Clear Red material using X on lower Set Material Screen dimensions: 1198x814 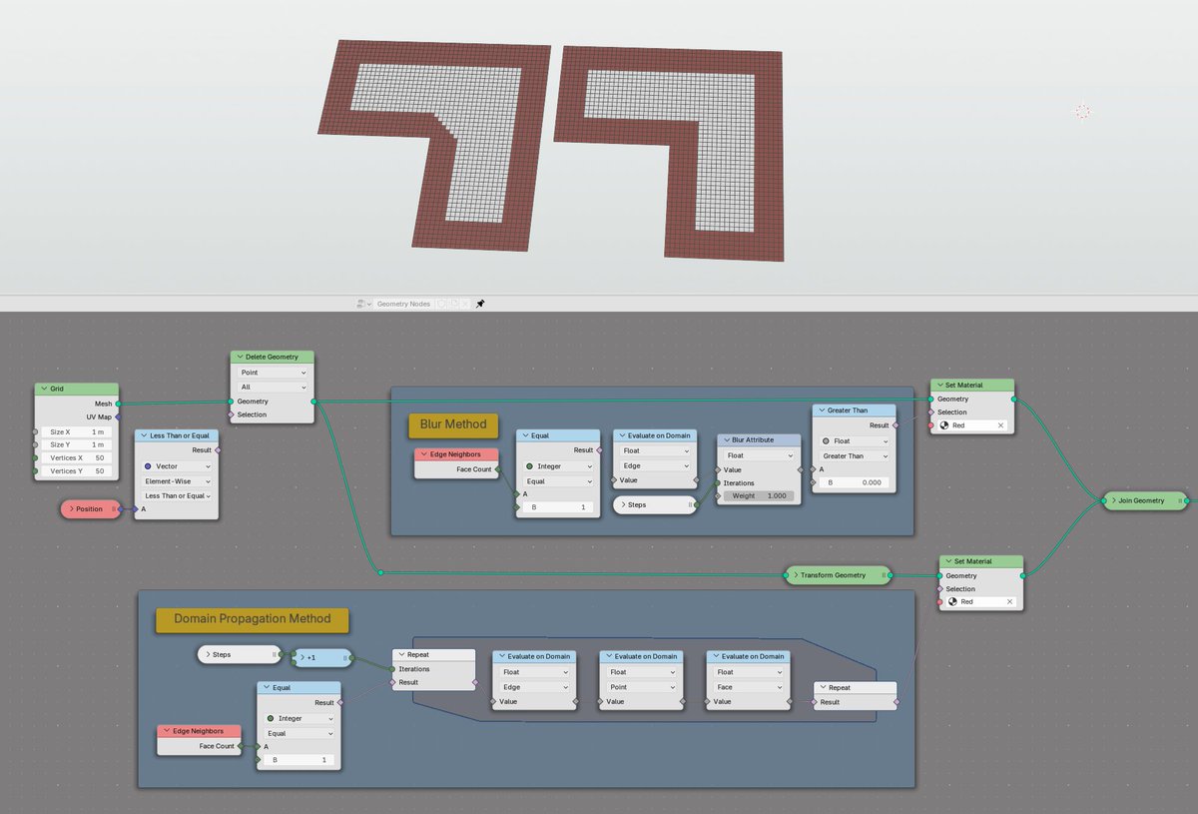(x=1010, y=602)
